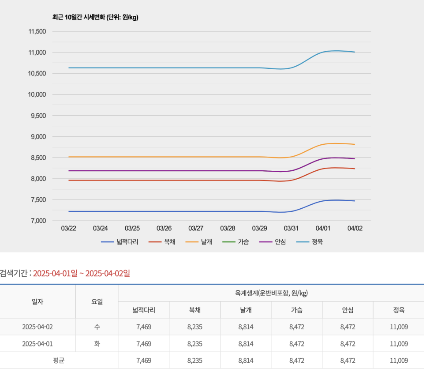This screenshot has width=426, height=372.
Task: Click 7,469 in the 2025-04-01 row
Action: (x=144, y=344)
